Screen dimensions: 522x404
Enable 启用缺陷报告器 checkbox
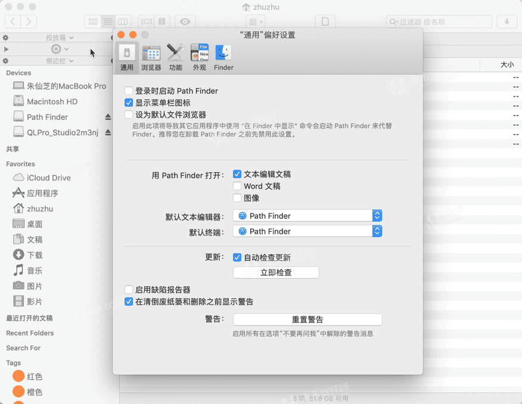129,290
